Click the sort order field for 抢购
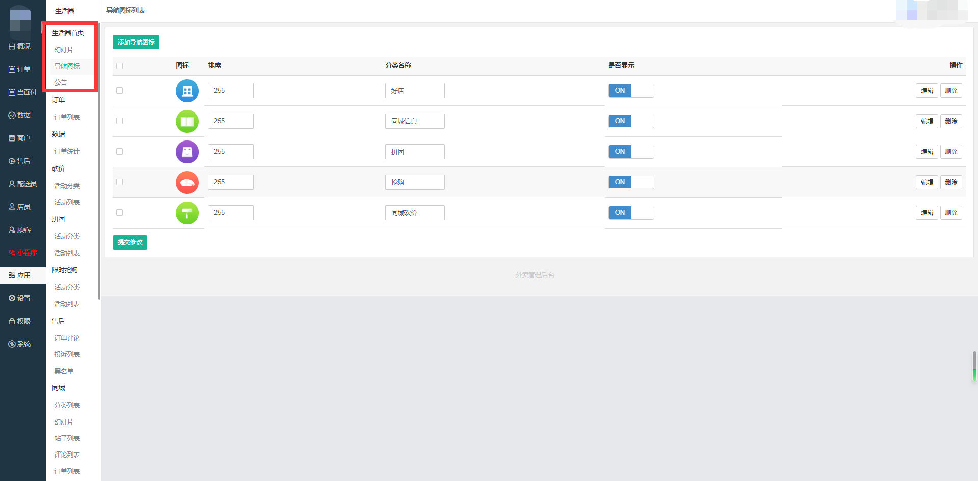 tap(231, 182)
